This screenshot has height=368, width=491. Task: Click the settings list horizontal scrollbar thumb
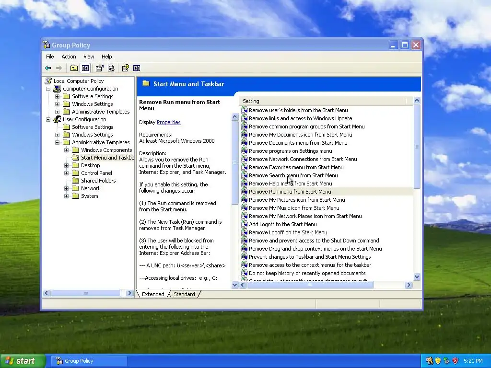[310, 285]
